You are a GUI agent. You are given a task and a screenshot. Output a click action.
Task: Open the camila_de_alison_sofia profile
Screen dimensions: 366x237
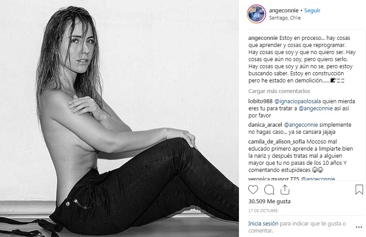coord(277,142)
